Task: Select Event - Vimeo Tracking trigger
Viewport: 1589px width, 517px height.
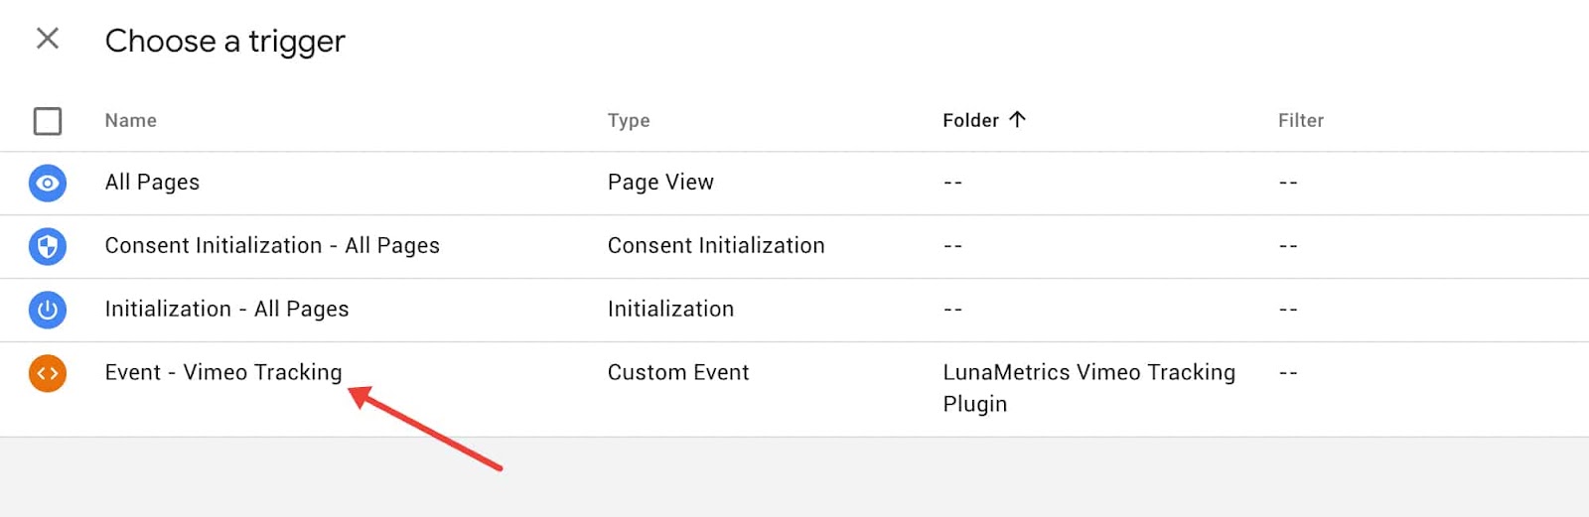Action: (223, 372)
